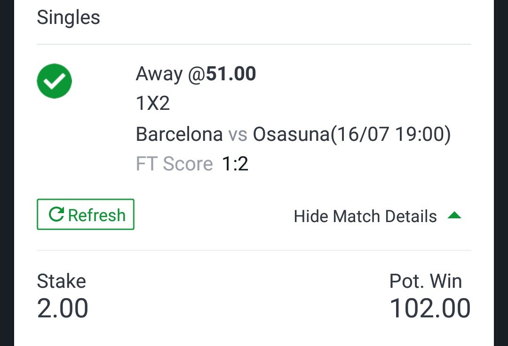Screen dimensions: 508x346
Task: Open the Barcelona team name
Action: pyautogui.click(x=179, y=135)
